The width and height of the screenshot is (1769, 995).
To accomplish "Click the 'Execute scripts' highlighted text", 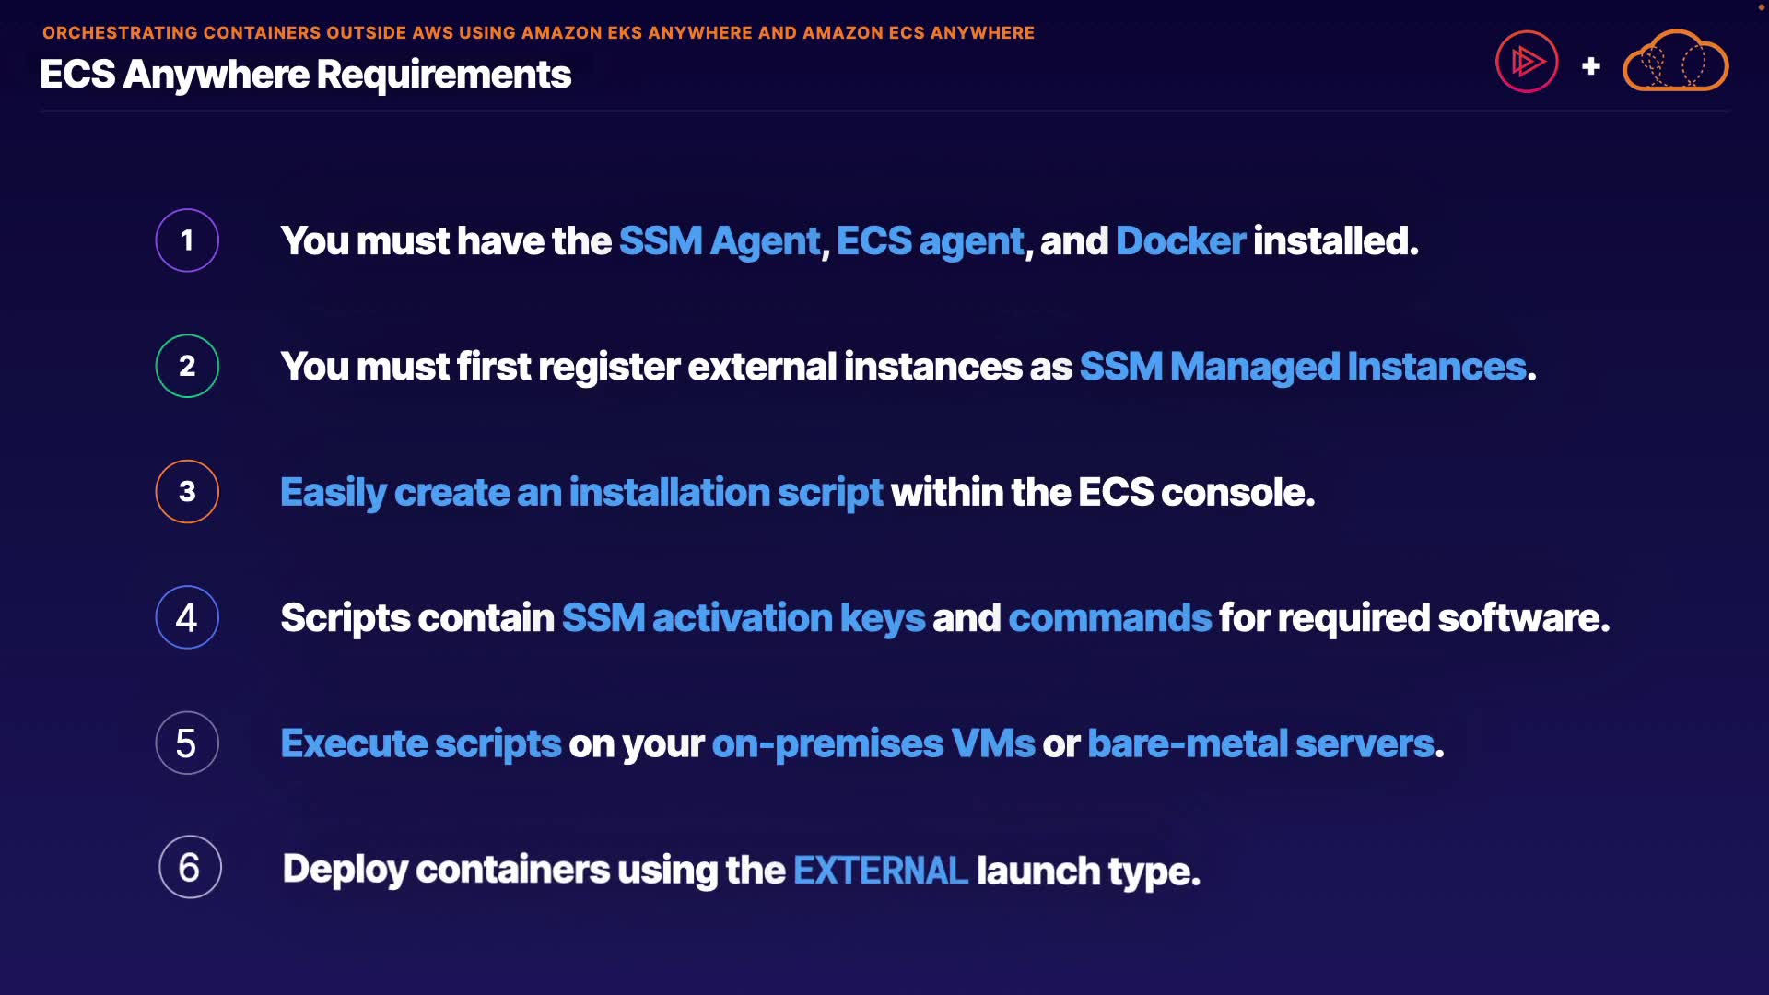I will 420,743.
